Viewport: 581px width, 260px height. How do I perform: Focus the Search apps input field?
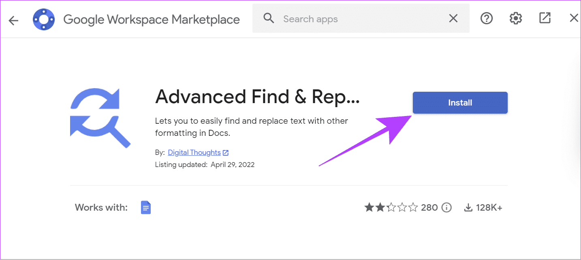tap(361, 19)
